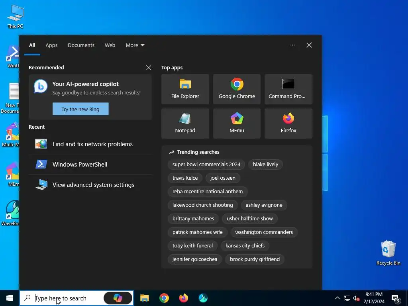Click Try the new Bing button
The width and height of the screenshot is (408, 306).
pyautogui.click(x=80, y=109)
